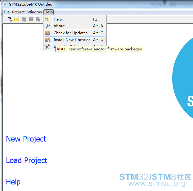Click the blue Help link

coord(13,182)
